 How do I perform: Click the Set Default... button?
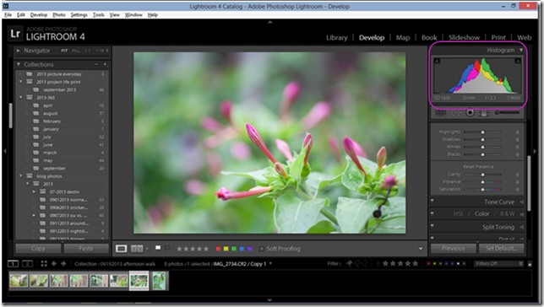[501, 249]
